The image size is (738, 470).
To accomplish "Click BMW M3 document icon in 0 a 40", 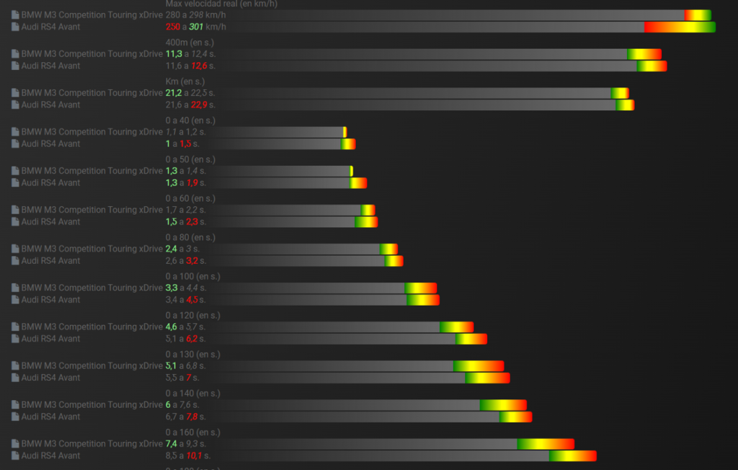I will 15,132.
